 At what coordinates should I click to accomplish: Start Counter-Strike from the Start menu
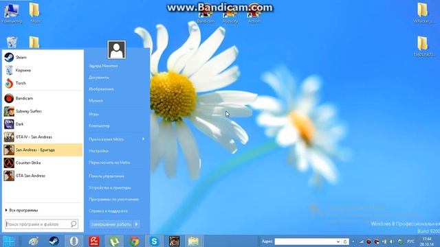[43, 163]
